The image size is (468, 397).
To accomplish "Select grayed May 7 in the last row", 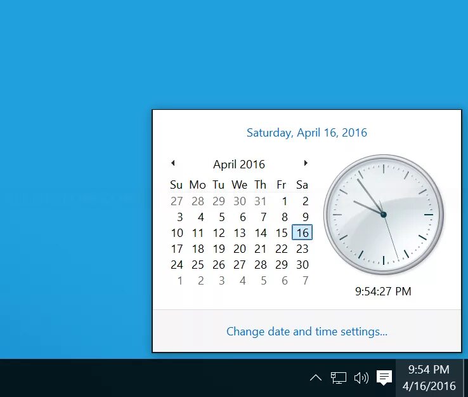I will [x=305, y=280].
